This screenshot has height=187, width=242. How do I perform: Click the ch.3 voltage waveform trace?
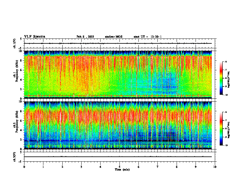118,157
